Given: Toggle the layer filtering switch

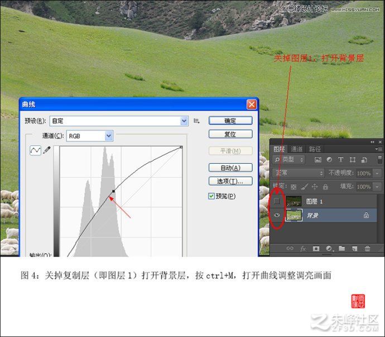Looking at the screenshot, I should pyautogui.click(x=379, y=159).
